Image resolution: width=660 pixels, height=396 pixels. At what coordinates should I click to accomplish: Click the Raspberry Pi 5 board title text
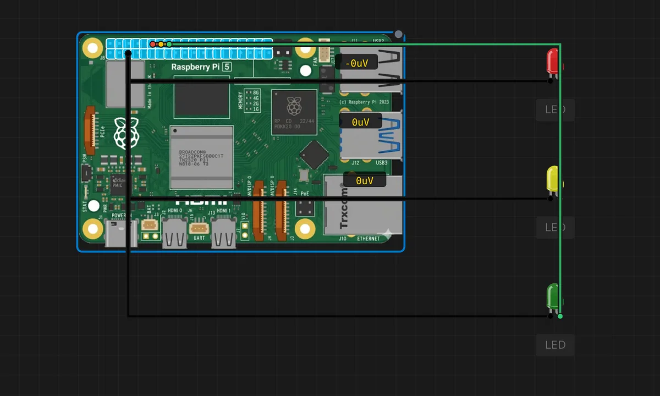click(201, 67)
